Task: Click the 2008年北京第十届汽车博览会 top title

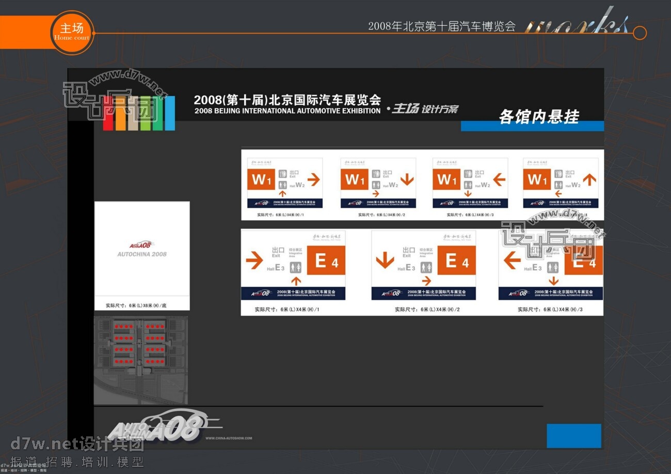Action: pos(442,26)
